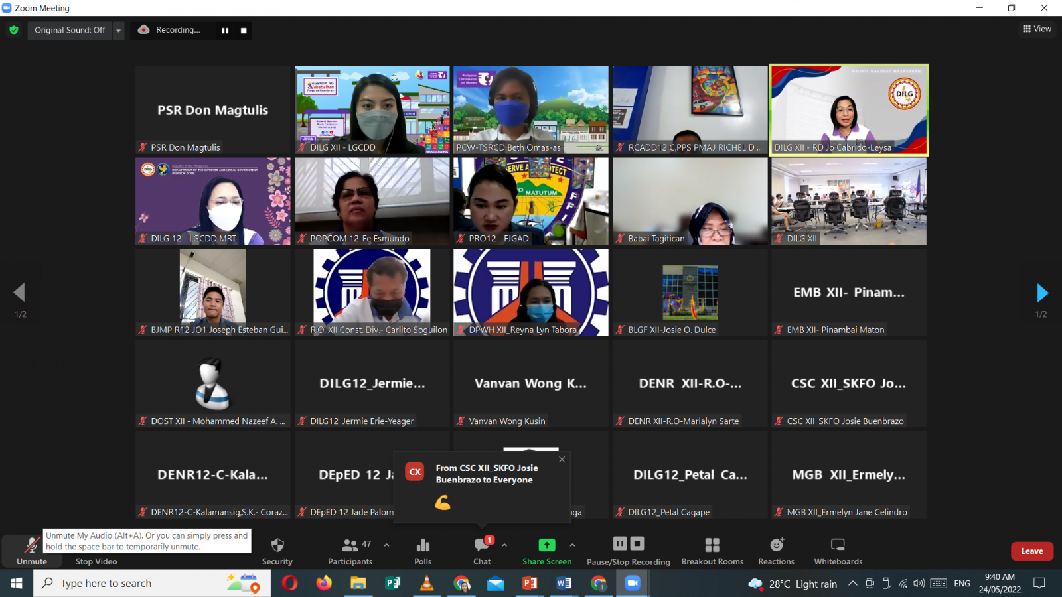Screen dimensions: 1062x597
Task: Click the Recording cloud icon
Action: click(x=143, y=30)
